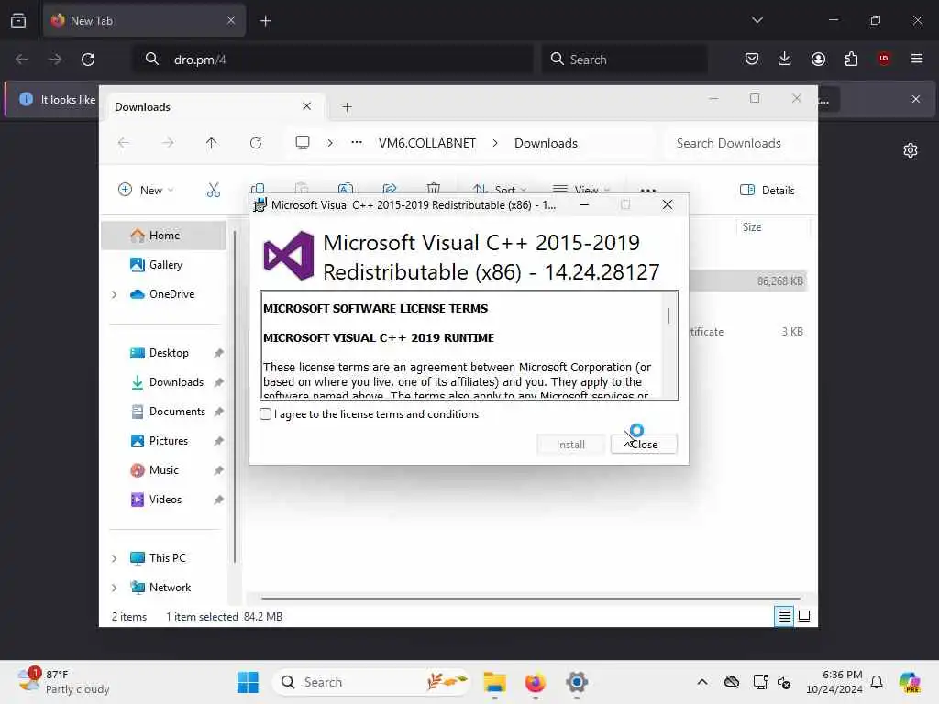This screenshot has width=939, height=704.
Task: Open a new browser tab with plus
Action: click(x=265, y=21)
